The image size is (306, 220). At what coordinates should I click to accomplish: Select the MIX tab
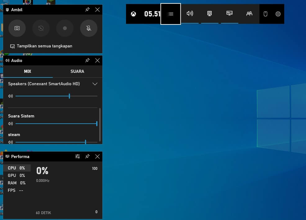click(28, 71)
